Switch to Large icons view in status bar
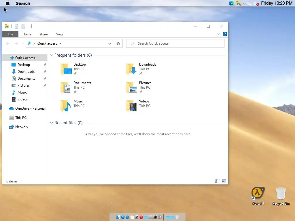The image size is (295, 221). [224, 181]
